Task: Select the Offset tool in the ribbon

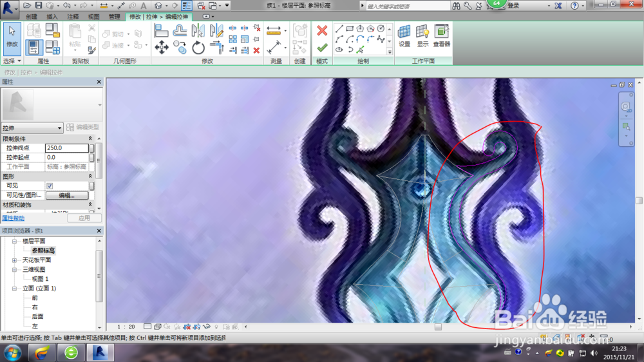Action: click(x=180, y=31)
